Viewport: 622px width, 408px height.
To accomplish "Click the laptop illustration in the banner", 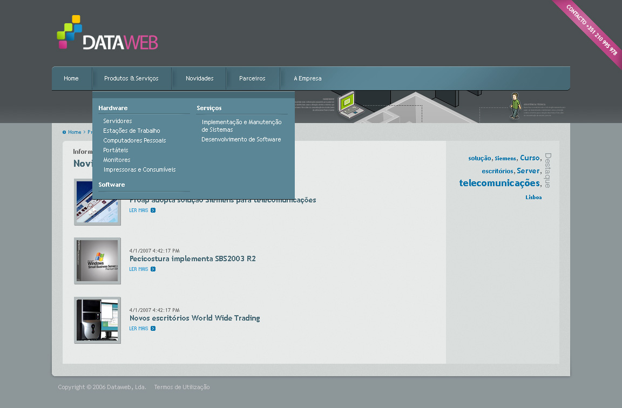I will click(x=347, y=105).
